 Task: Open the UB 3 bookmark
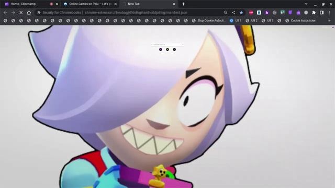point(267,21)
